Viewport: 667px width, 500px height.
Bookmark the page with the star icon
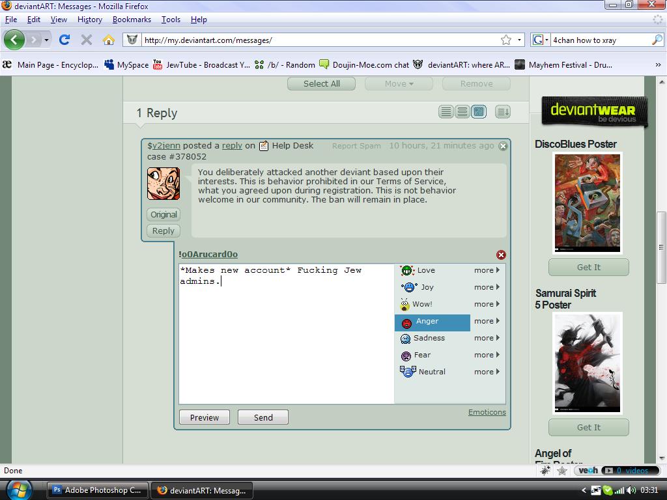[506, 40]
